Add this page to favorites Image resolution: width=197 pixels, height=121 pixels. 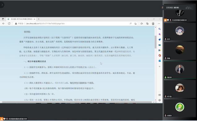[135, 23]
